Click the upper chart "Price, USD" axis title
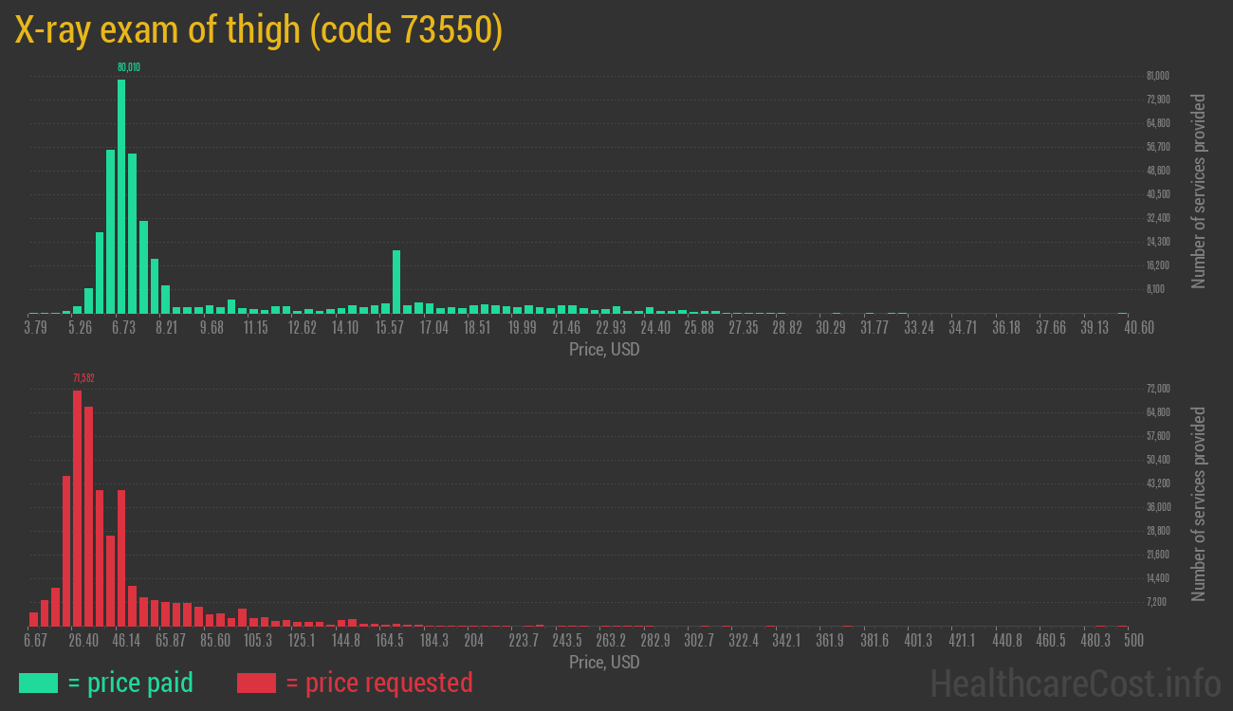This screenshot has height=711, width=1233. (x=604, y=350)
